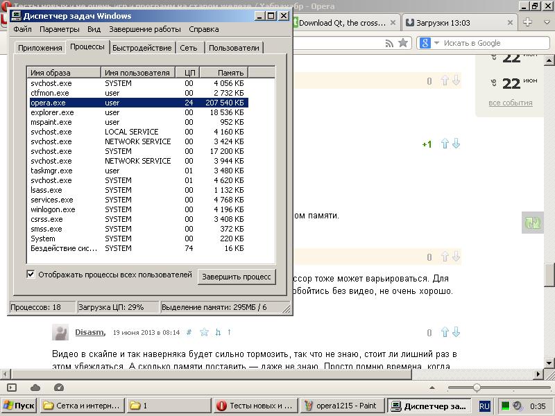Add a new Opera tab with plus icon
The width and height of the screenshot is (555, 416).
[x=528, y=22]
